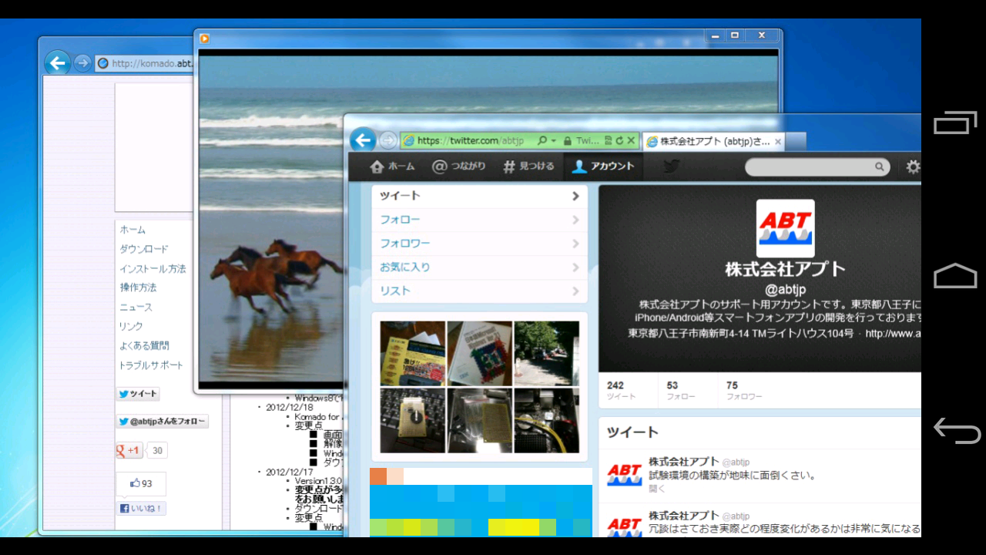The image size is (986, 555).
Task: Open the keyboard circuit photo thumbnail
Action: tap(413, 420)
